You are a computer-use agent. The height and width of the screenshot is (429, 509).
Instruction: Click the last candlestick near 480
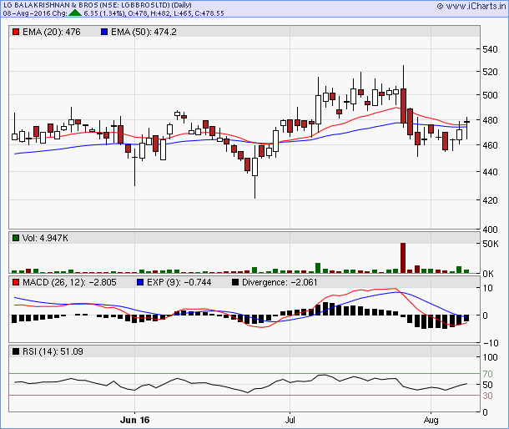click(466, 129)
